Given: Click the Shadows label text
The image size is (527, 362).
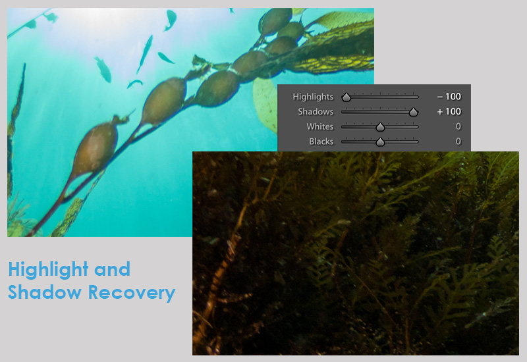Looking at the screenshot, I should coord(315,112).
